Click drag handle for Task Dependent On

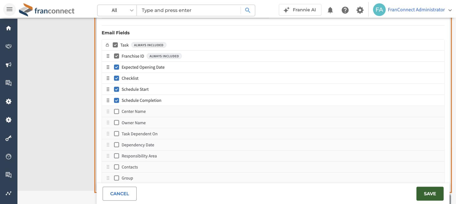click(108, 134)
